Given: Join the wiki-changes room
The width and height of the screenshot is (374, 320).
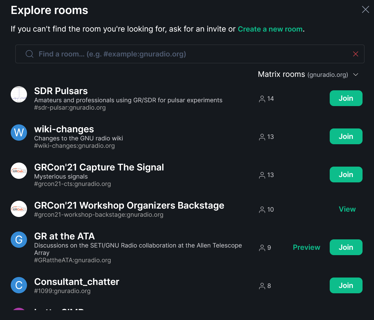Looking at the screenshot, I should point(346,136).
